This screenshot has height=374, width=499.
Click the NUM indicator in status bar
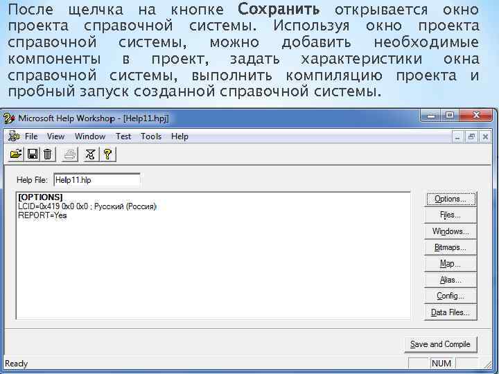point(441,364)
